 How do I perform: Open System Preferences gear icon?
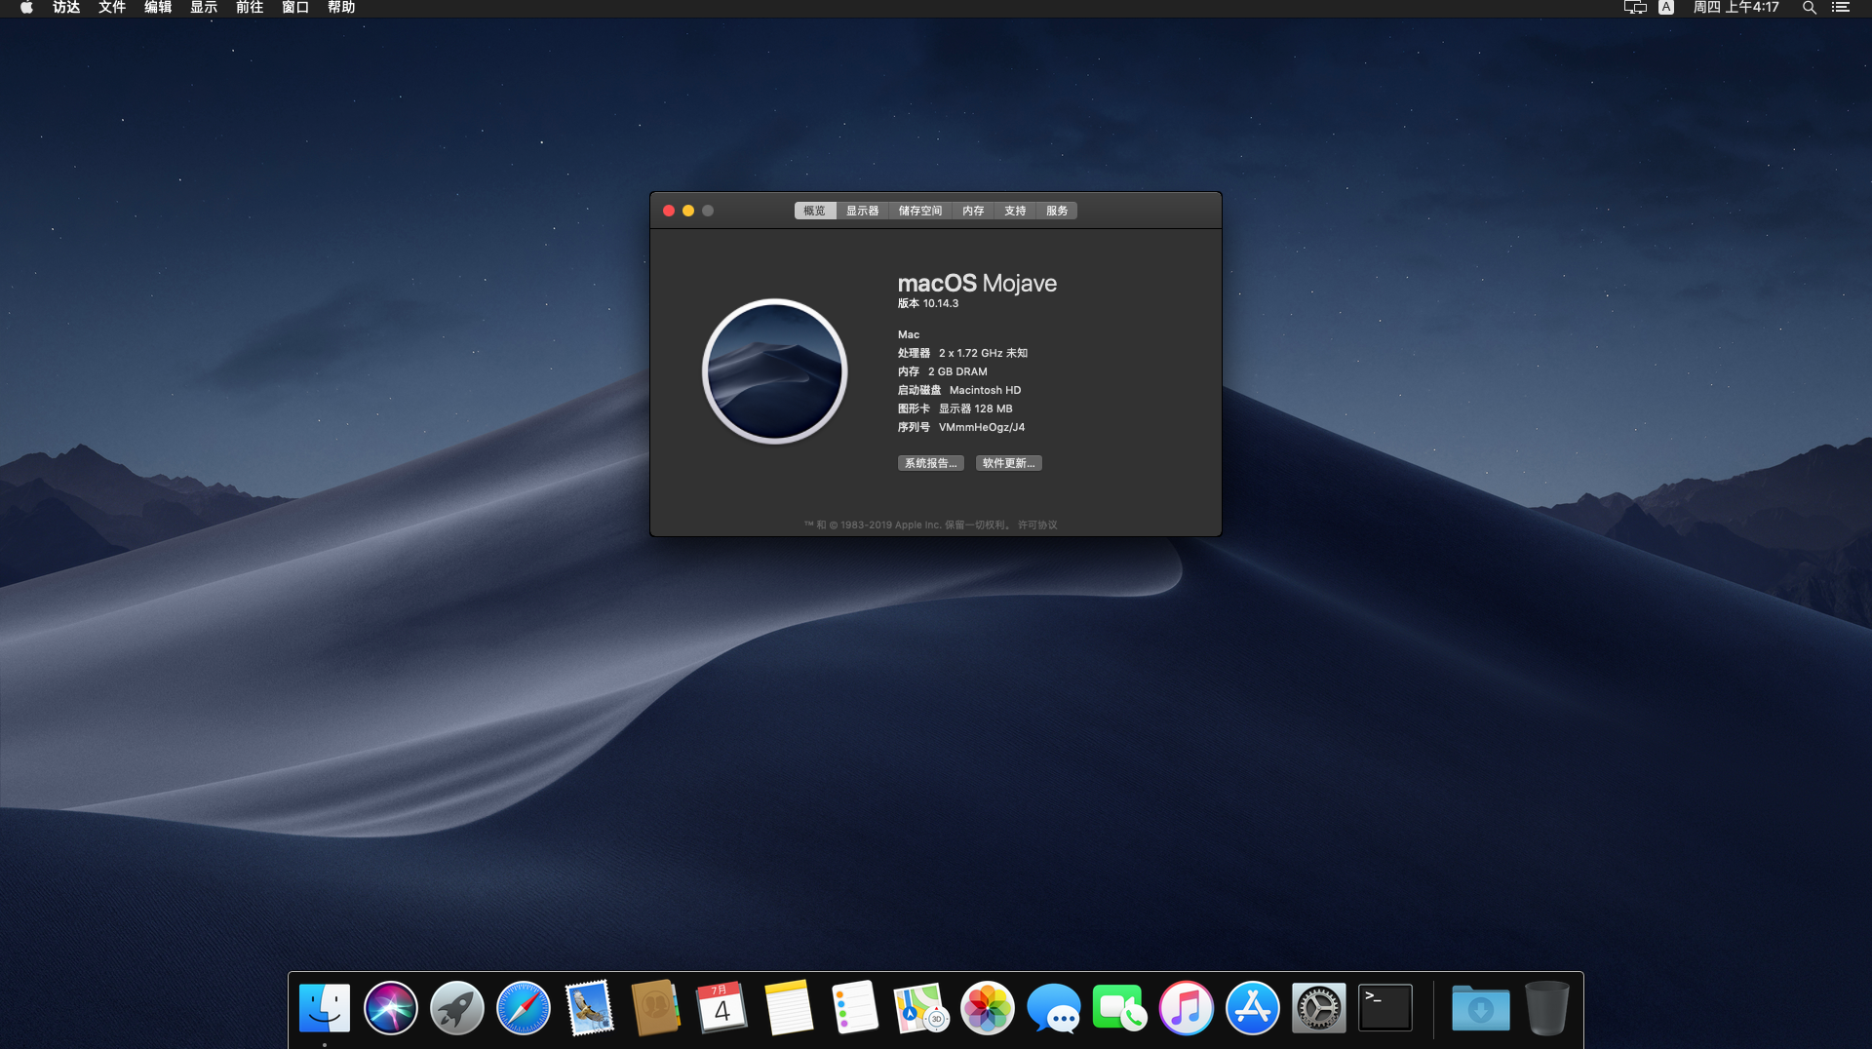click(x=1319, y=1008)
